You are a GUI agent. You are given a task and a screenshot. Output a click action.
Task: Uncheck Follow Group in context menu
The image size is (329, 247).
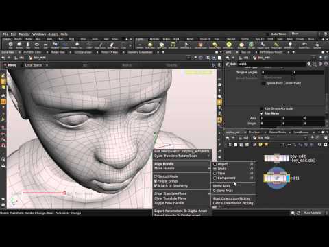(x=166, y=181)
